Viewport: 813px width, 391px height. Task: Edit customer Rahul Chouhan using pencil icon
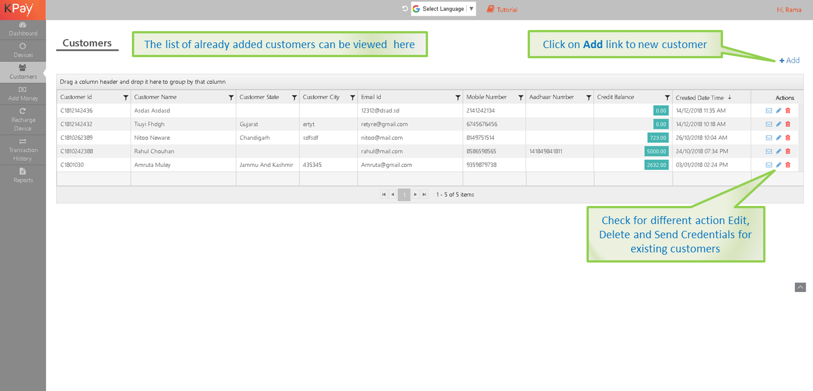point(778,151)
